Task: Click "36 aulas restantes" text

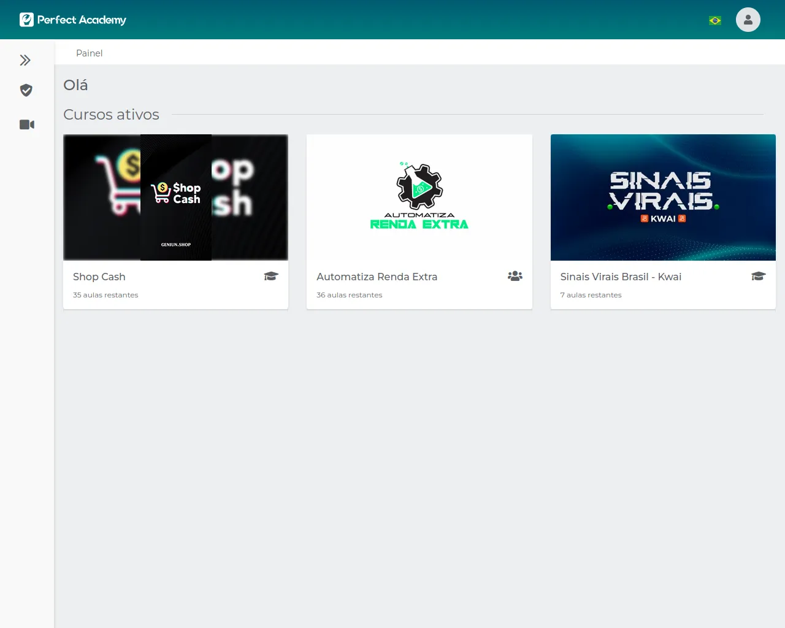Action: coord(349,295)
